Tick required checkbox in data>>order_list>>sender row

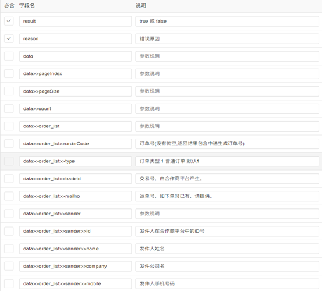(9, 214)
